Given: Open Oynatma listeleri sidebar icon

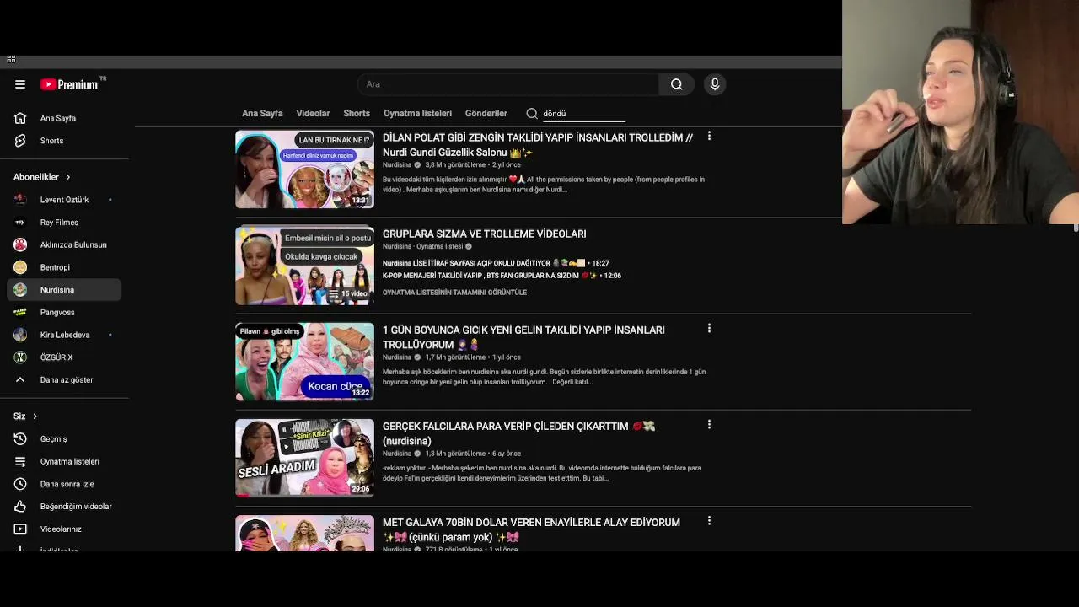Looking at the screenshot, I should 20,461.
